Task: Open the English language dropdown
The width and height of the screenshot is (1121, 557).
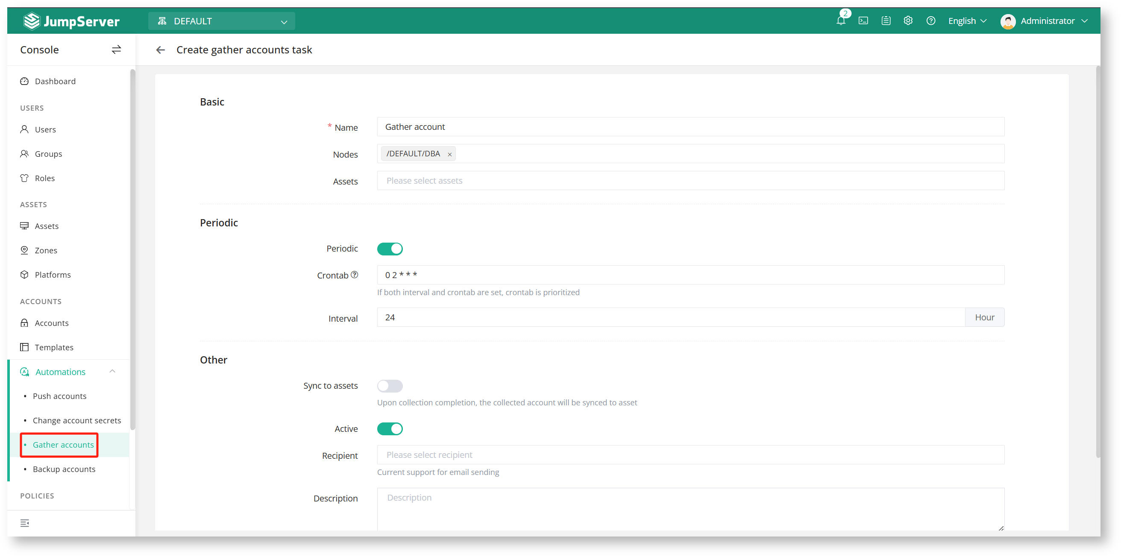Action: [x=967, y=21]
